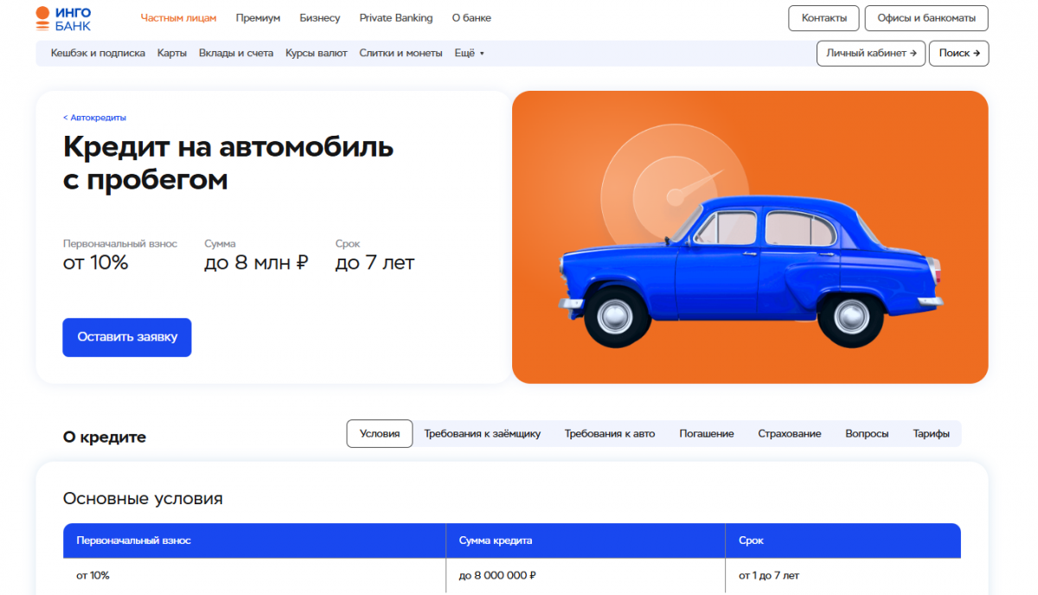Click the "Поиск" search button

(x=958, y=54)
